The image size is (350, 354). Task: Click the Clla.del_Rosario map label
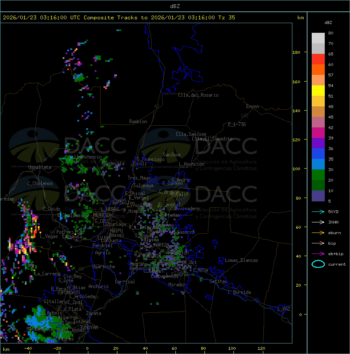[198, 95]
